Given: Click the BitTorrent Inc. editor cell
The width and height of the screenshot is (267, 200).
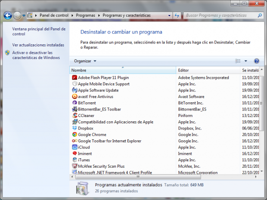Looking at the screenshot, I should [x=190, y=103].
